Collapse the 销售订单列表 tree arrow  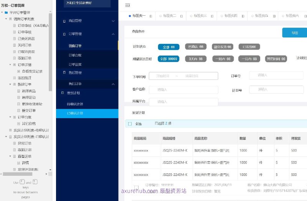click(6, 19)
